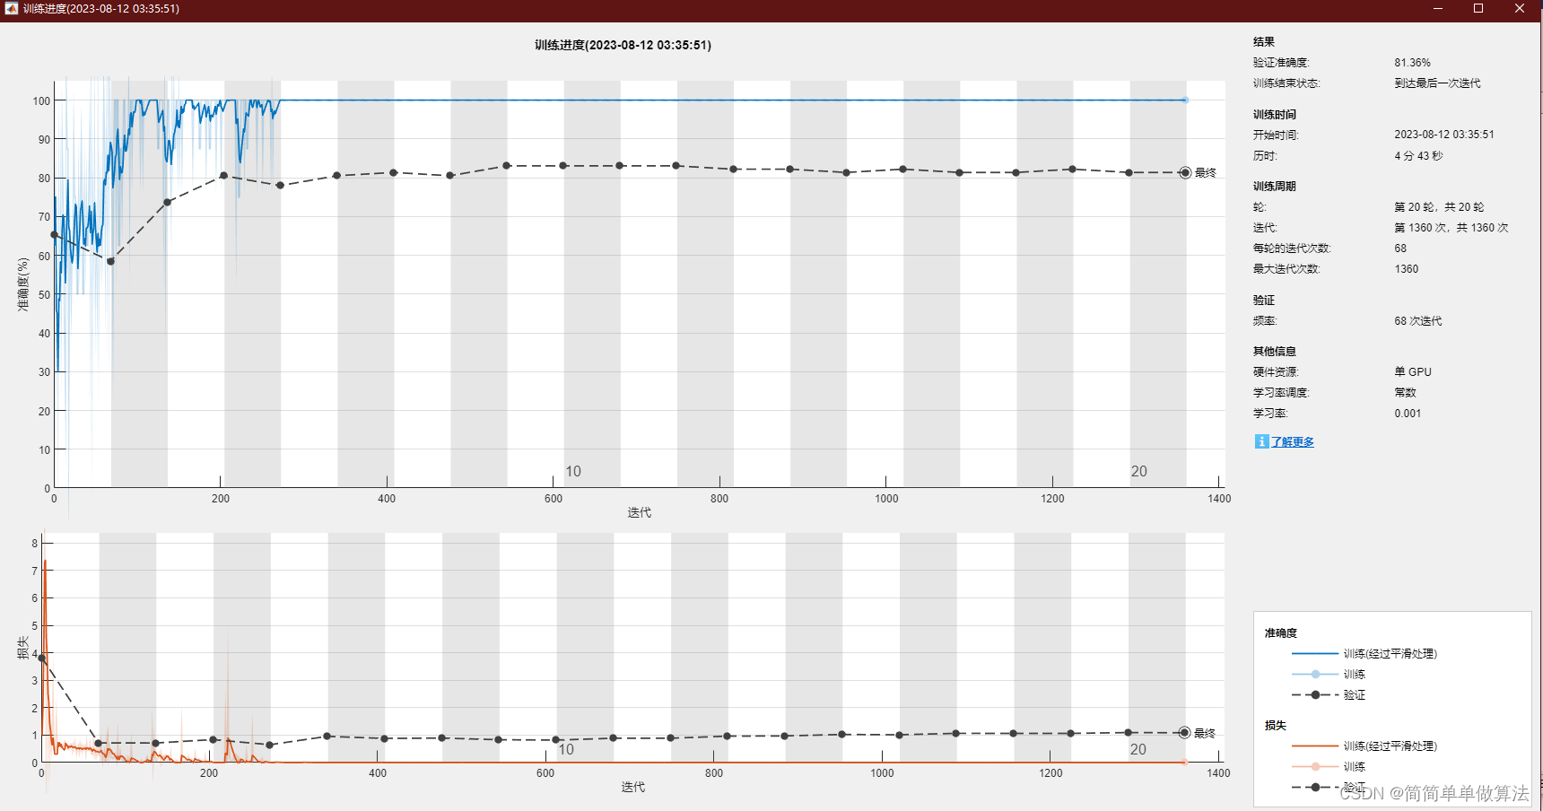Select the validation accuracy value 81.36%
This screenshot has height=811, width=1543.
[x=1412, y=63]
